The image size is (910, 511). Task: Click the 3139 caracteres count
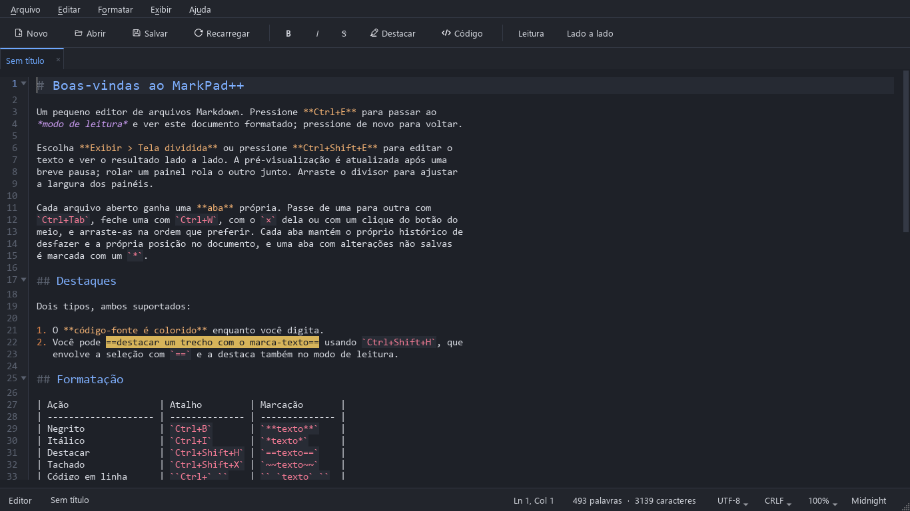coord(665,500)
